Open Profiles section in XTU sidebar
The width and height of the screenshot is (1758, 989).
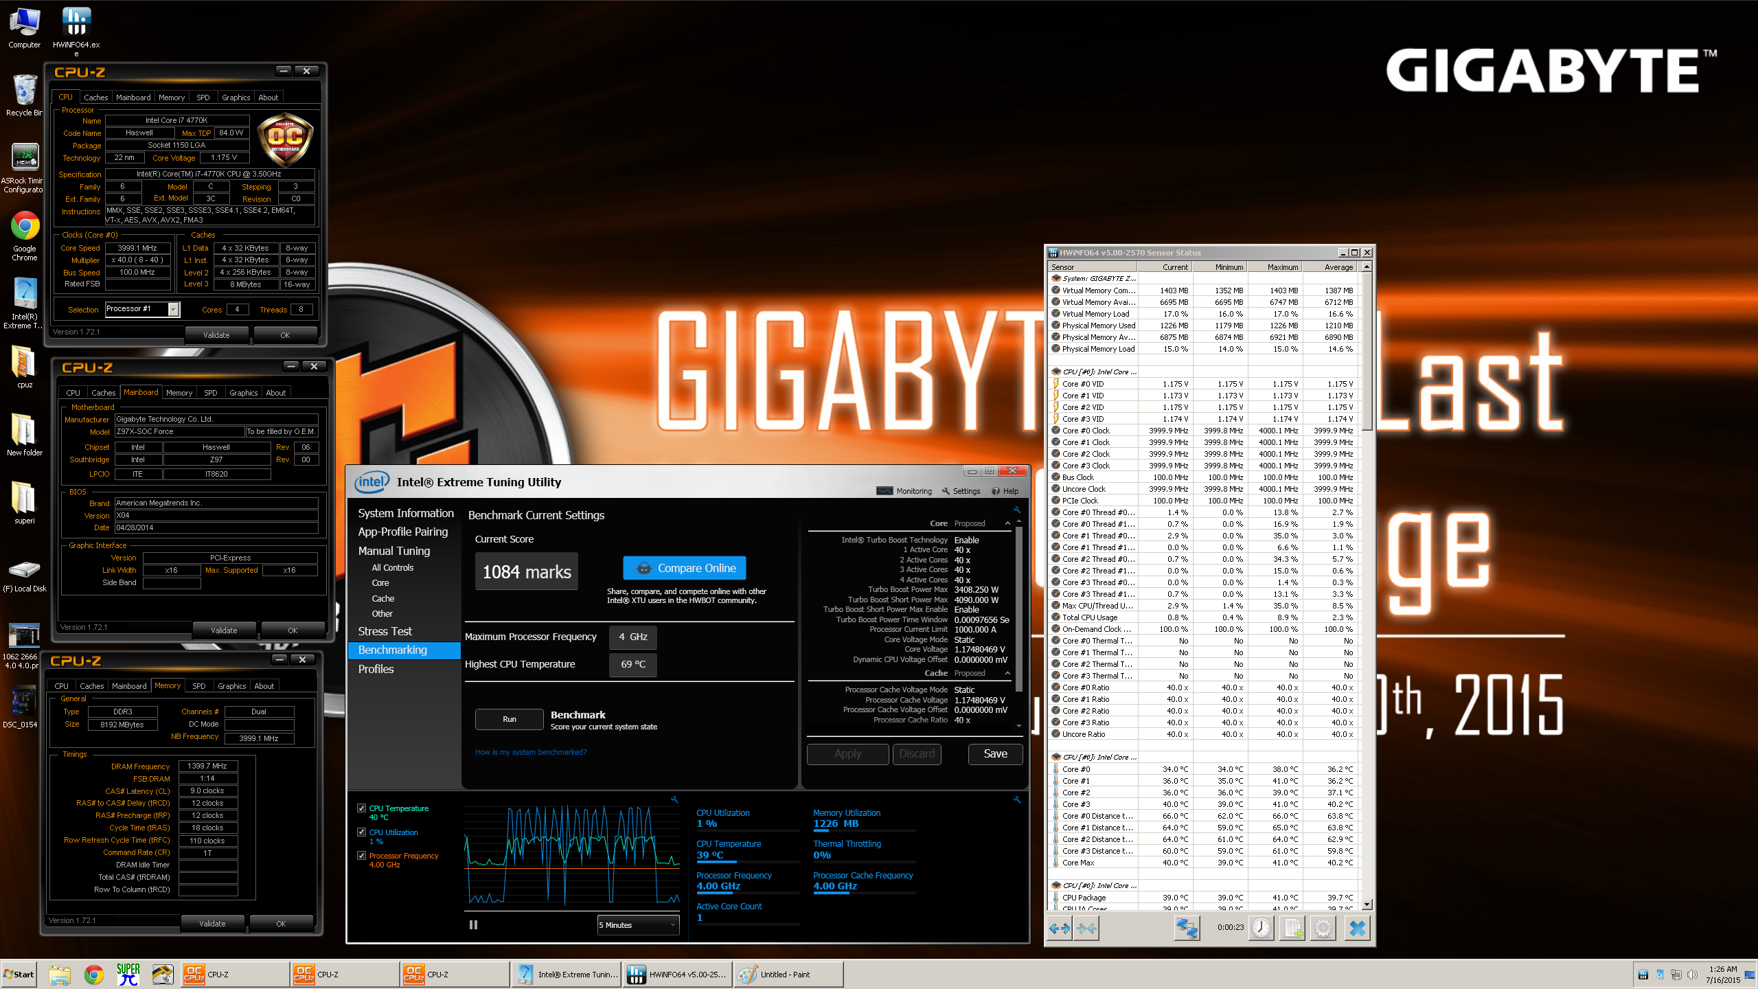point(376,669)
